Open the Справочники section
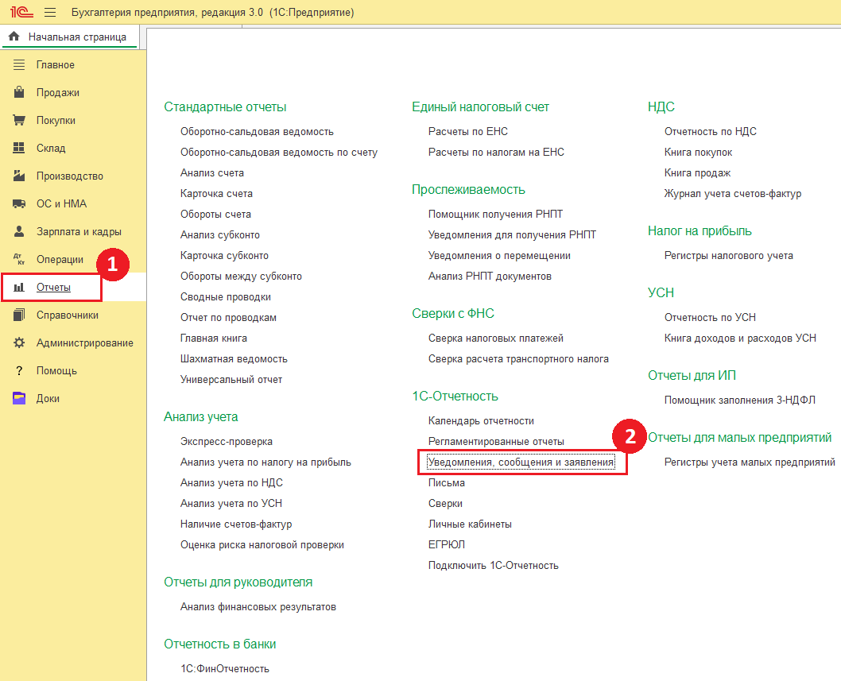 pyautogui.click(x=68, y=315)
